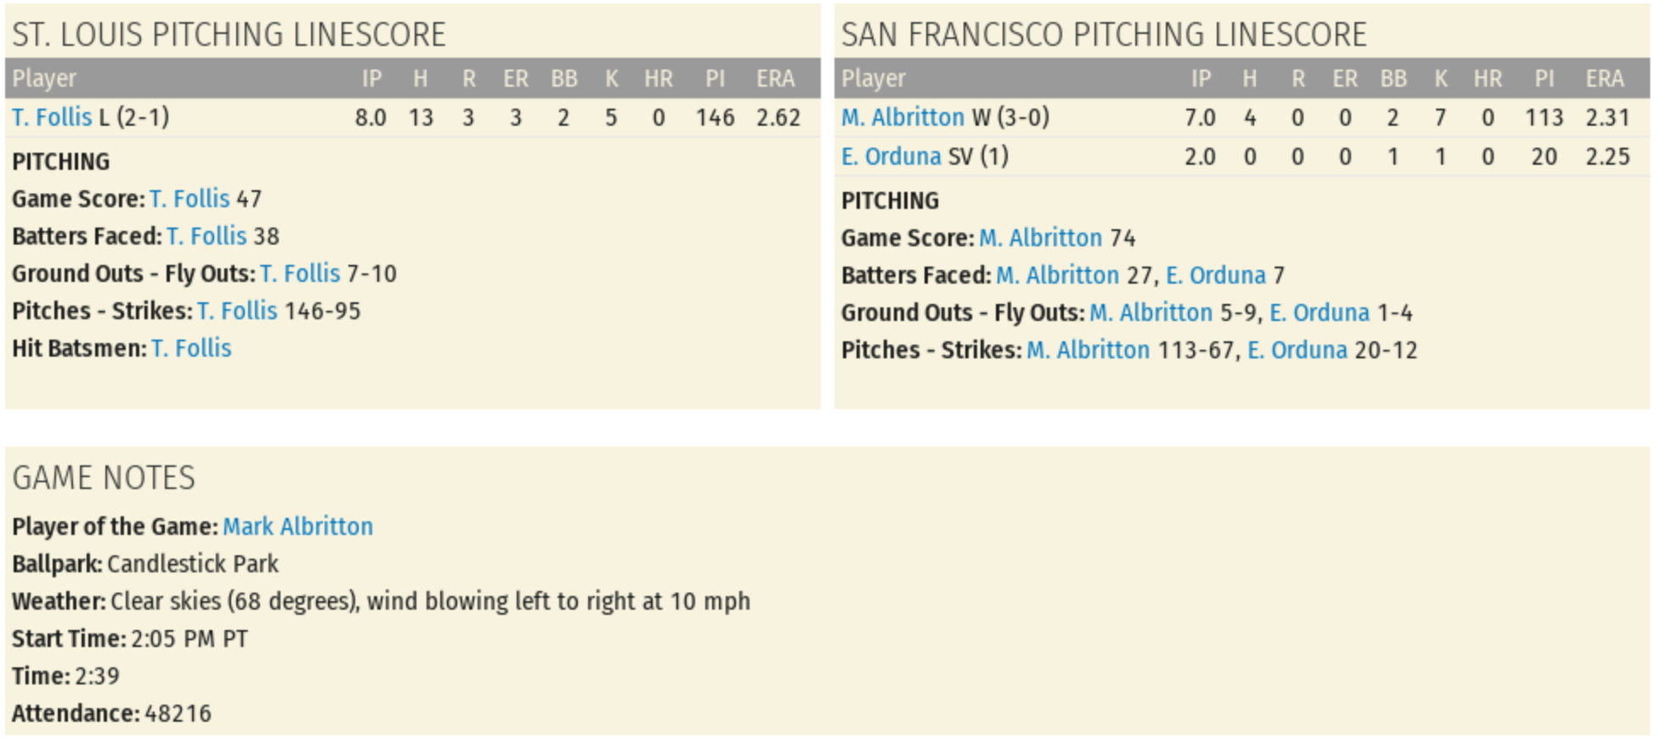Open M. Albritton link in San Francisco linescore row
The image size is (1657, 737).
point(902,117)
